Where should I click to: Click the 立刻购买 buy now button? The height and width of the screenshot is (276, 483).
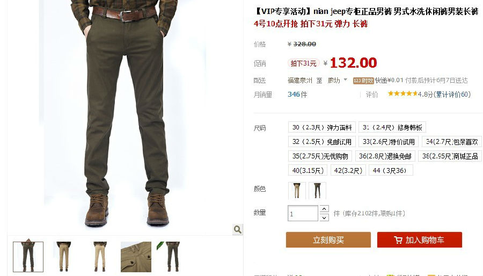pos(328,240)
